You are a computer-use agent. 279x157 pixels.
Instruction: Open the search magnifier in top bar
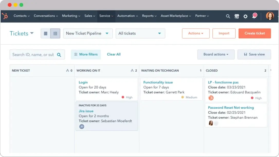(x=228, y=16)
